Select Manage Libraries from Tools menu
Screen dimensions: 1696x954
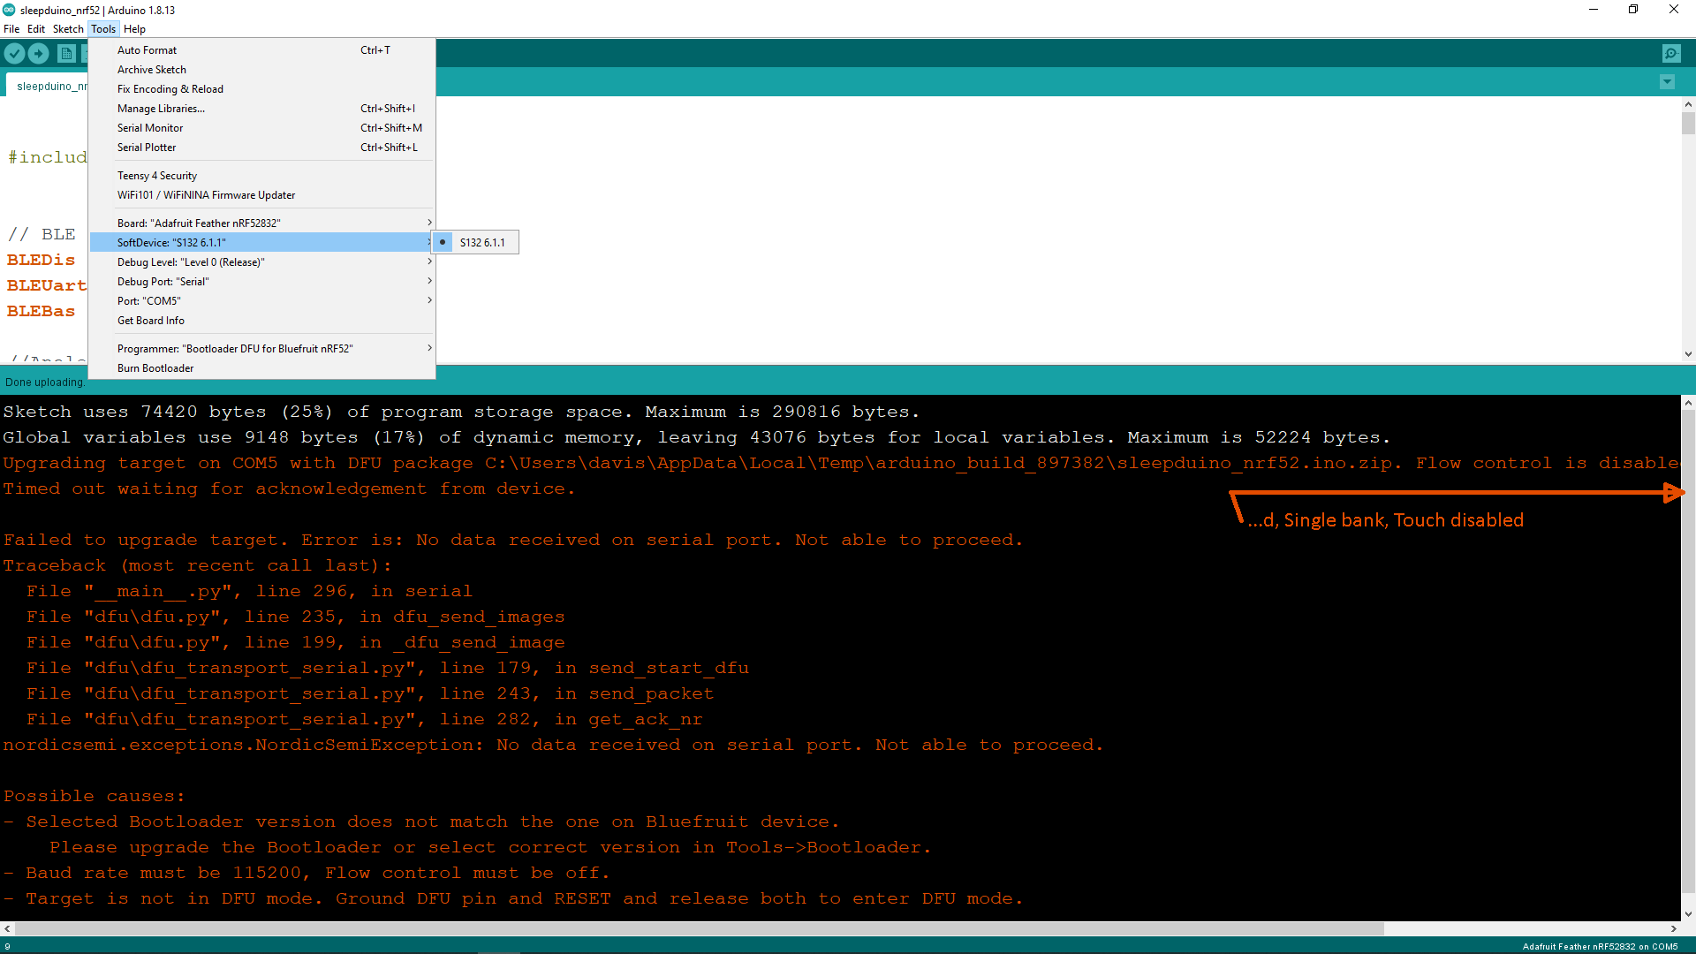[161, 108]
